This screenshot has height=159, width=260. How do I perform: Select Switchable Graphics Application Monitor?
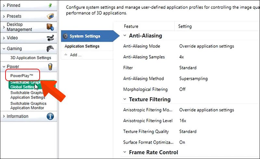click(x=28, y=106)
